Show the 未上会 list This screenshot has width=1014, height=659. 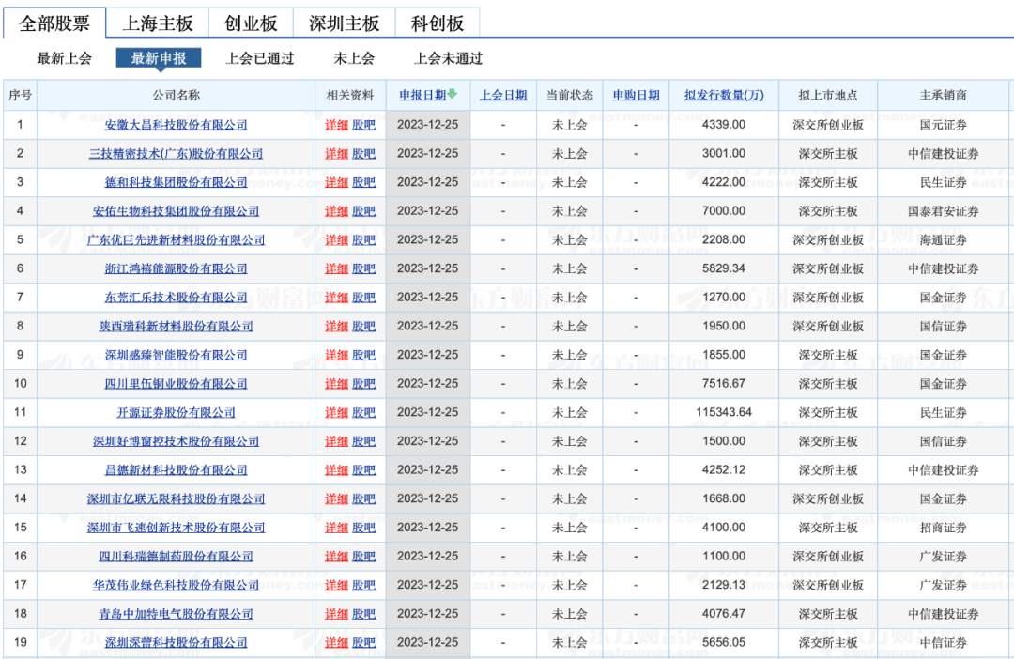[354, 58]
